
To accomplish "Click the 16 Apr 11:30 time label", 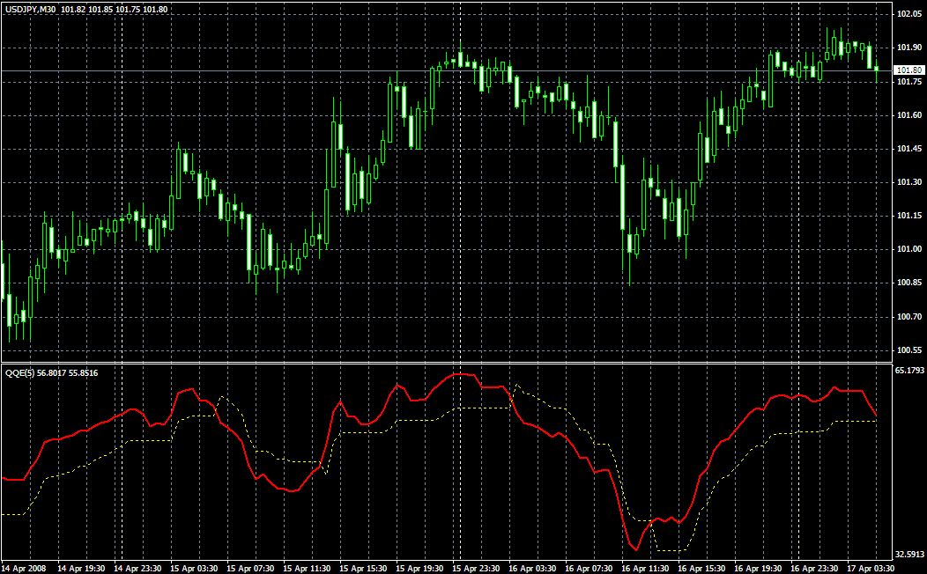I will [645, 568].
